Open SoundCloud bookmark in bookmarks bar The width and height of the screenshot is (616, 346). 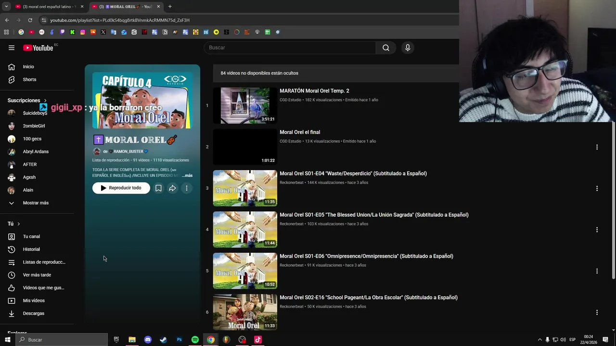click(93, 32)
